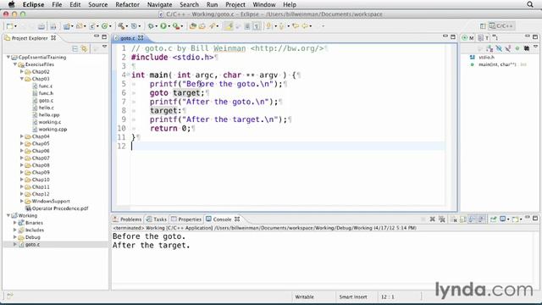Switch to the Tasks tab
Viewport: 542px width, 305px height.
tap(157, 219)
